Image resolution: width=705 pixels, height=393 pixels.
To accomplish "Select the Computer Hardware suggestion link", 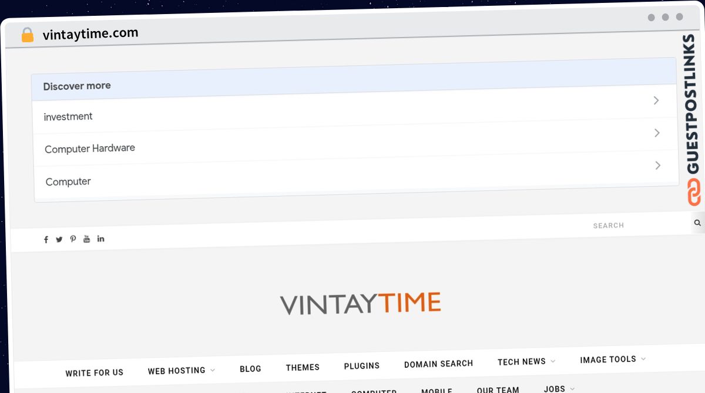I will pyautogui.click(x=90, y=148).
